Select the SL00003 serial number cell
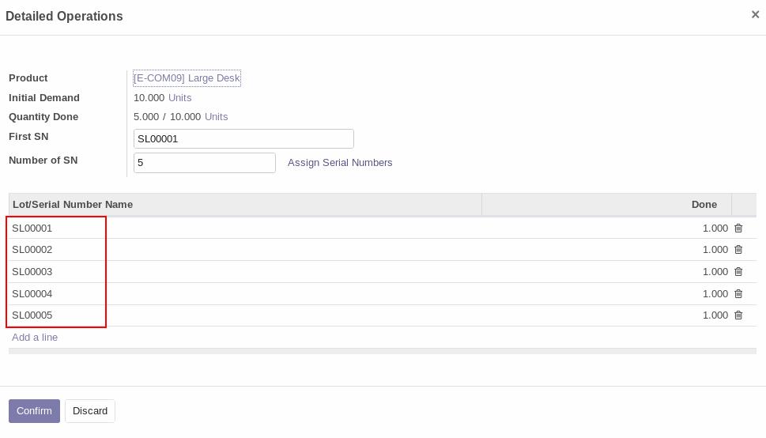Image resolution: width=766 pixels, height=438 pixels. (245, 272)
